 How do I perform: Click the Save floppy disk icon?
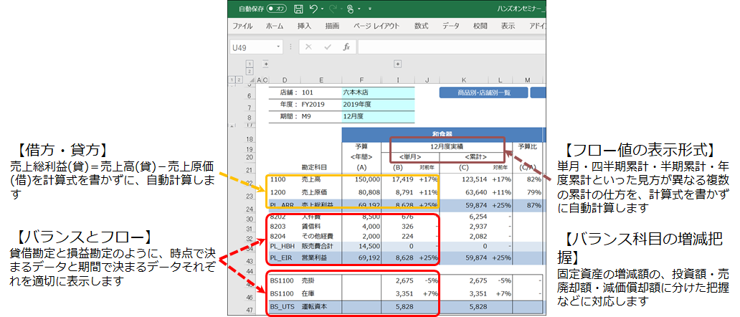(298, 9)
